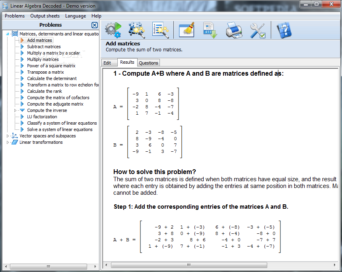Collapse the Matrices, determinants category
Screen dimensions: 342x272
tap(8, 34)
